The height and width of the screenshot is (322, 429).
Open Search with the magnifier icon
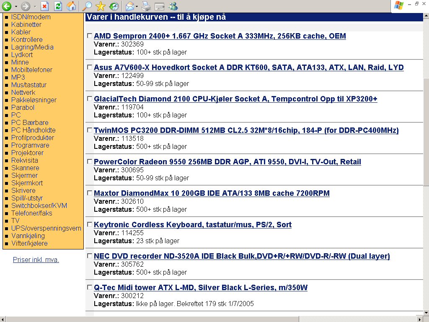[x=87, y=6]
